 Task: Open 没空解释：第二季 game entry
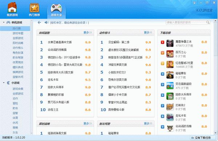119,42
